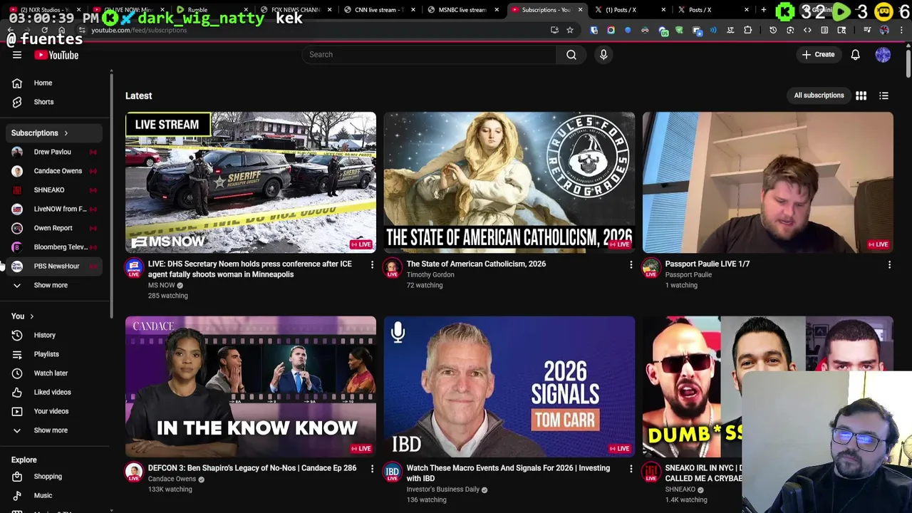Open LiveNOW from F... channel in sidebar
Image resolution: width=912 pixels, height=513 pixels.
pos(56,209)
